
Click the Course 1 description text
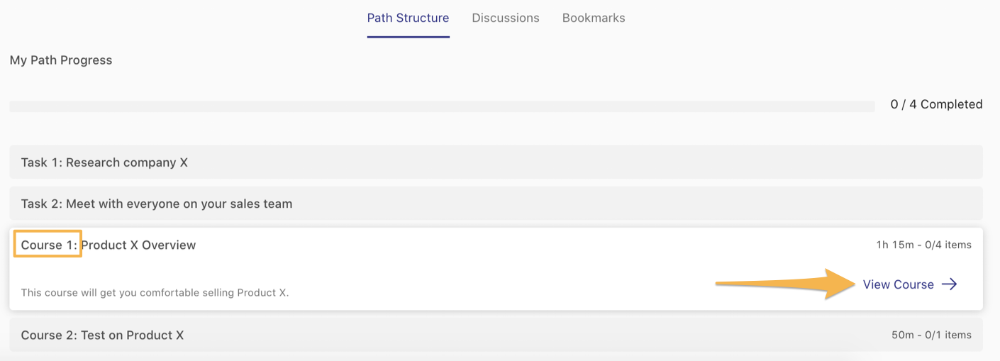coord(155,292)
